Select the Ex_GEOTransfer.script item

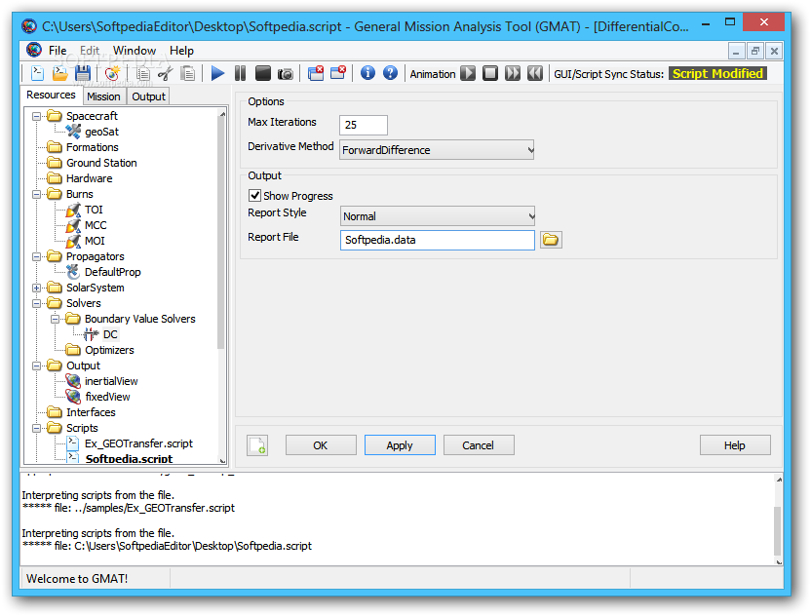tap(138, 443)
